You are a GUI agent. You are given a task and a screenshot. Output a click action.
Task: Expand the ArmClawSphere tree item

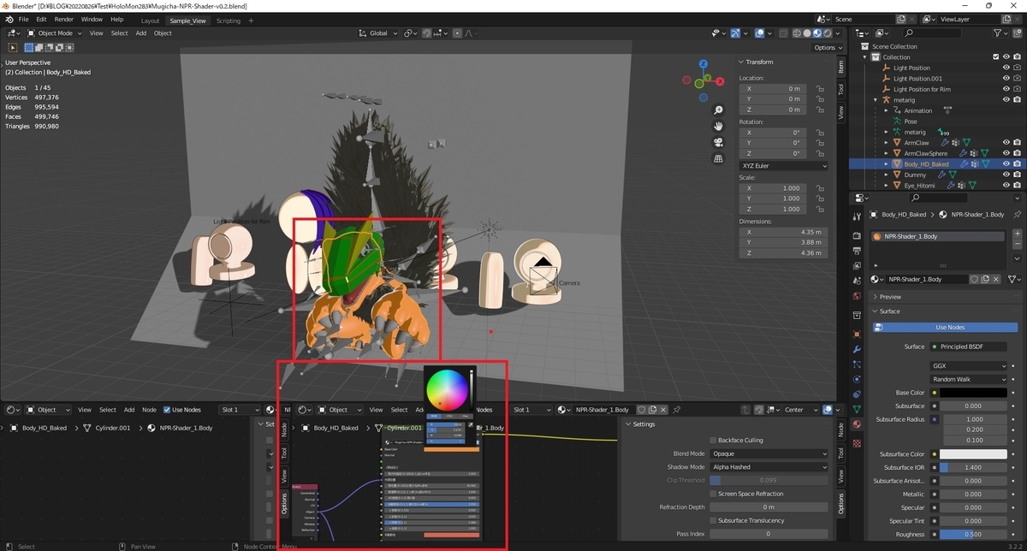pyautogui.click(x=887, y=153)
